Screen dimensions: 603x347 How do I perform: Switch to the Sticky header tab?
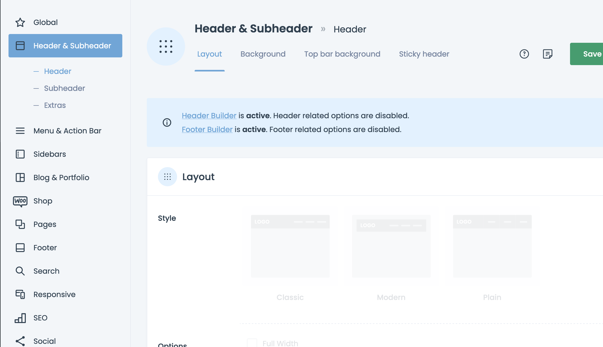tap(424, 54)
